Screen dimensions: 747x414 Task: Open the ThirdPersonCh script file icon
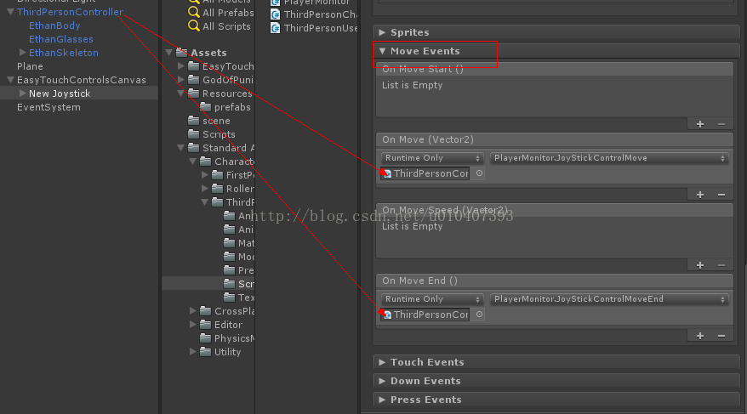tap(275, 14)
